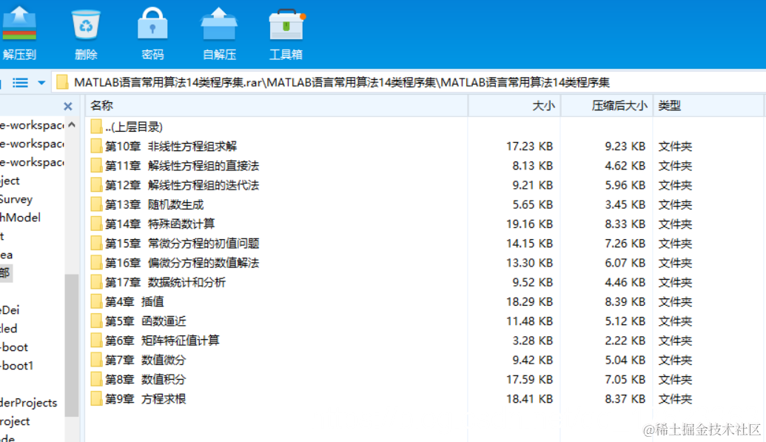Viewport: 766px width, 442px height.
Task: Click the archive path address field
Action: tap(408, 82)
